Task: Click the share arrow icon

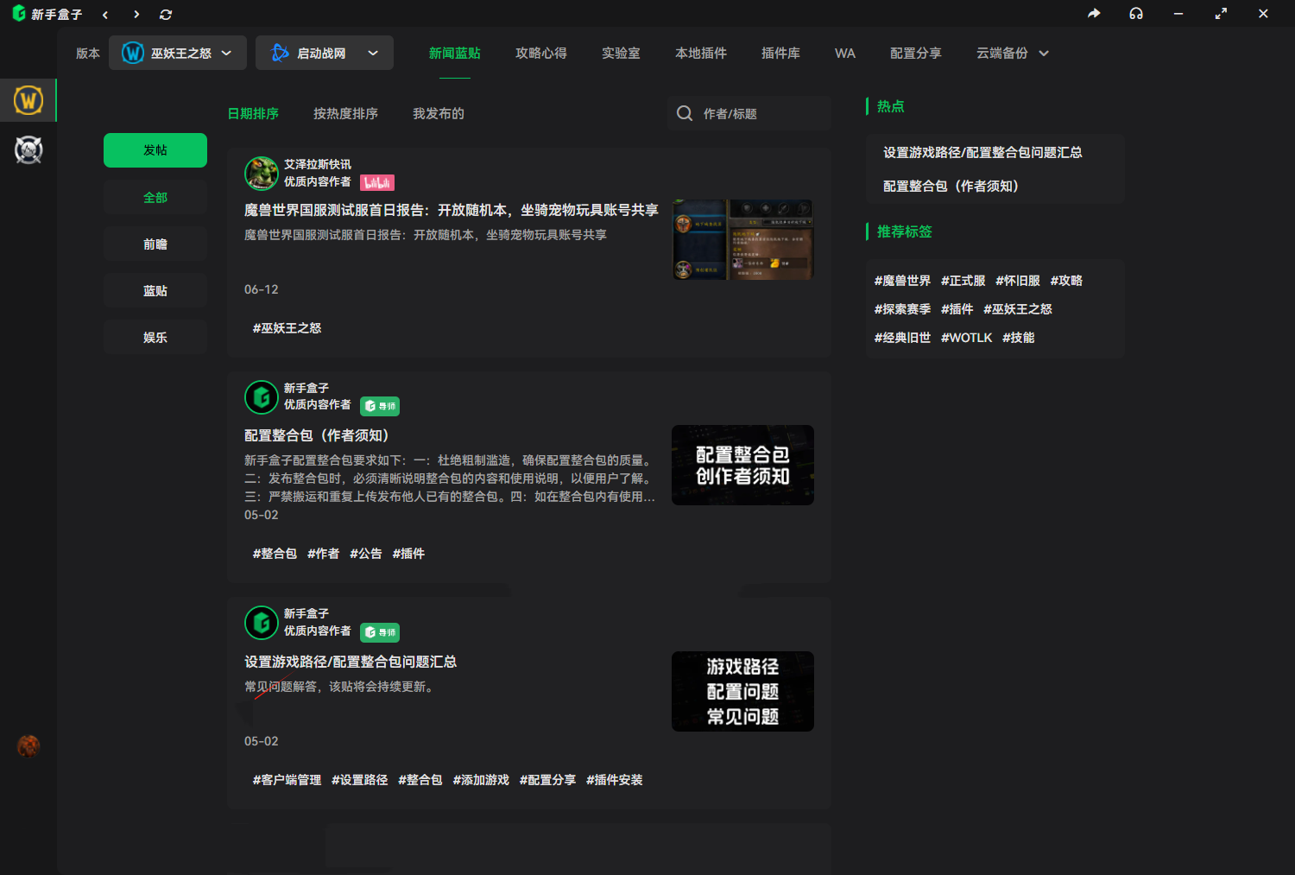Action: (1094, 14)
